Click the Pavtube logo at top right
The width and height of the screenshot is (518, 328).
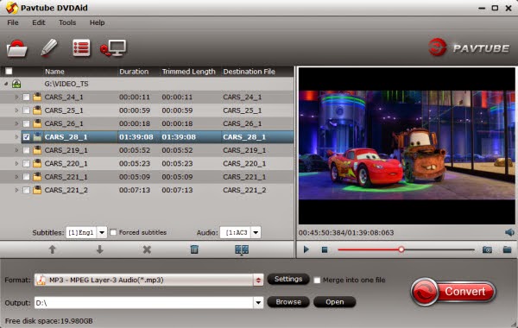click(469, 47)
